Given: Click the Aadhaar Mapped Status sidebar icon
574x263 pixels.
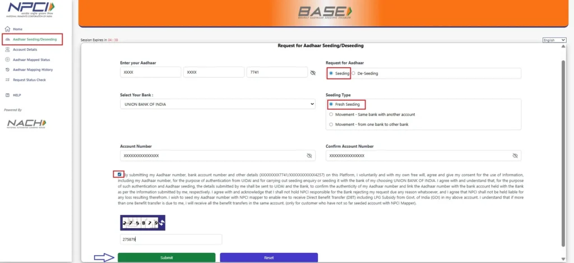Looking at the screenshot, I should 7,59.
